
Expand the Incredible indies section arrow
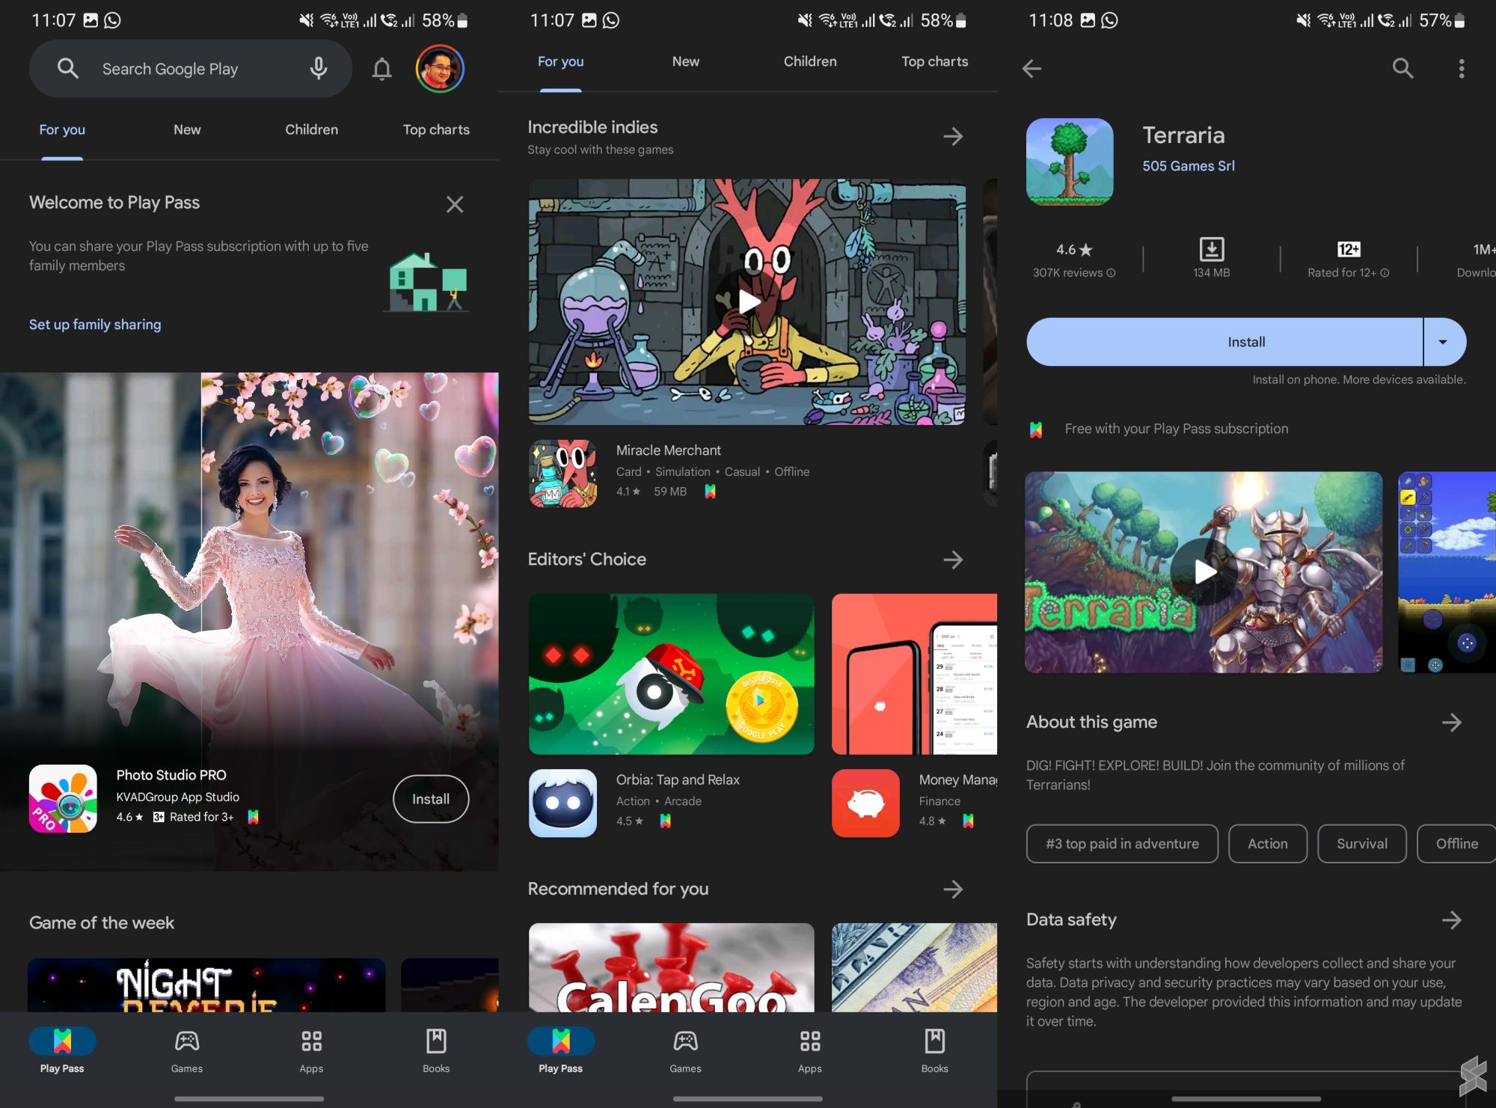pos(953,136)
